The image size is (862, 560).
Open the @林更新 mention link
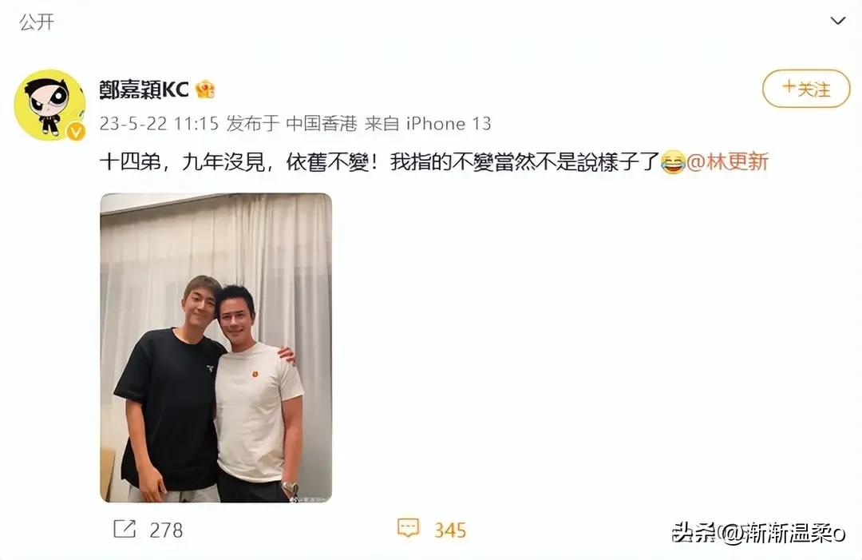point(727,161)
